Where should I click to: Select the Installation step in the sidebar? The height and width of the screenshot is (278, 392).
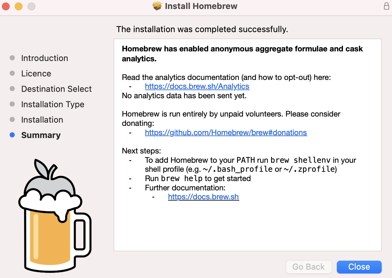pos(42,120)
